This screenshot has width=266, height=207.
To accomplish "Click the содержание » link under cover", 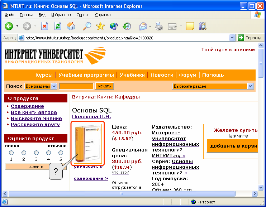I will click(91, 178).
